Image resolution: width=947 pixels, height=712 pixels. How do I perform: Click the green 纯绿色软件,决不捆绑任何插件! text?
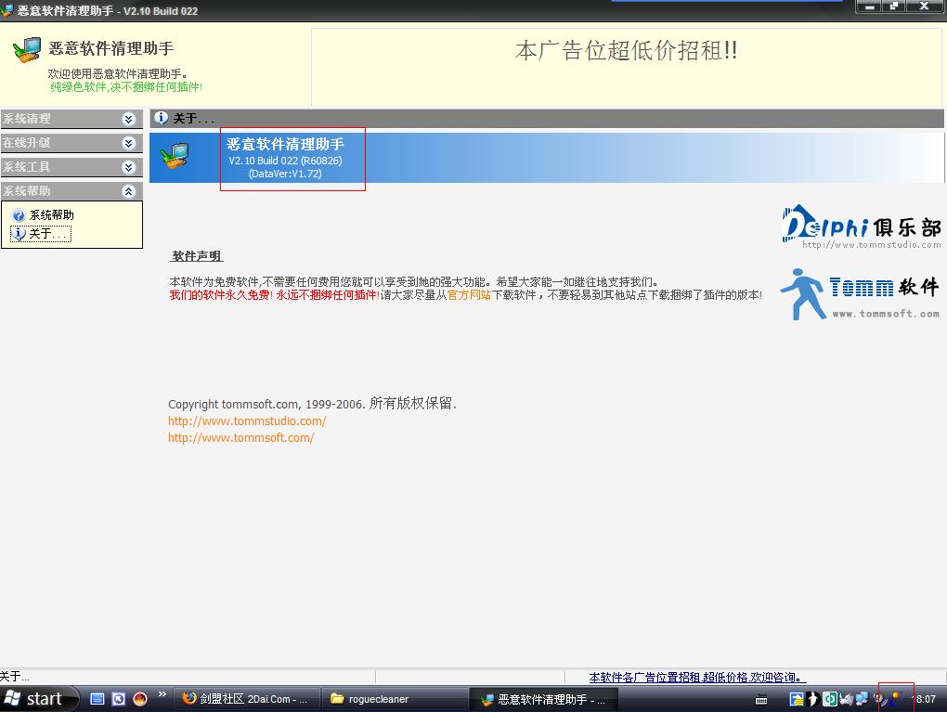[x=126, y=87]
